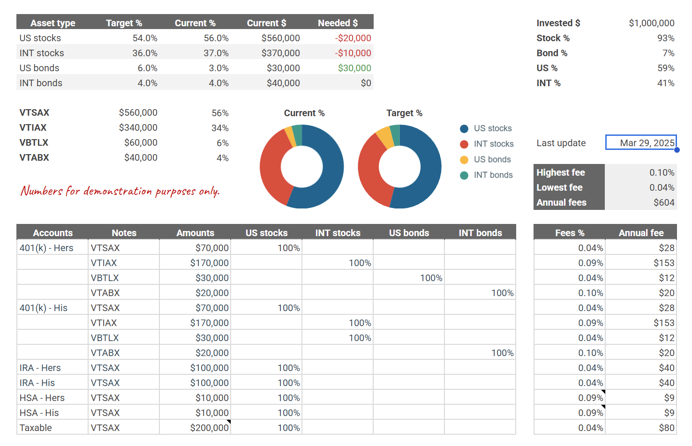Select US bonds needed $30,000 cell
The width and height of the screenshot is (692, 446).
338,68
